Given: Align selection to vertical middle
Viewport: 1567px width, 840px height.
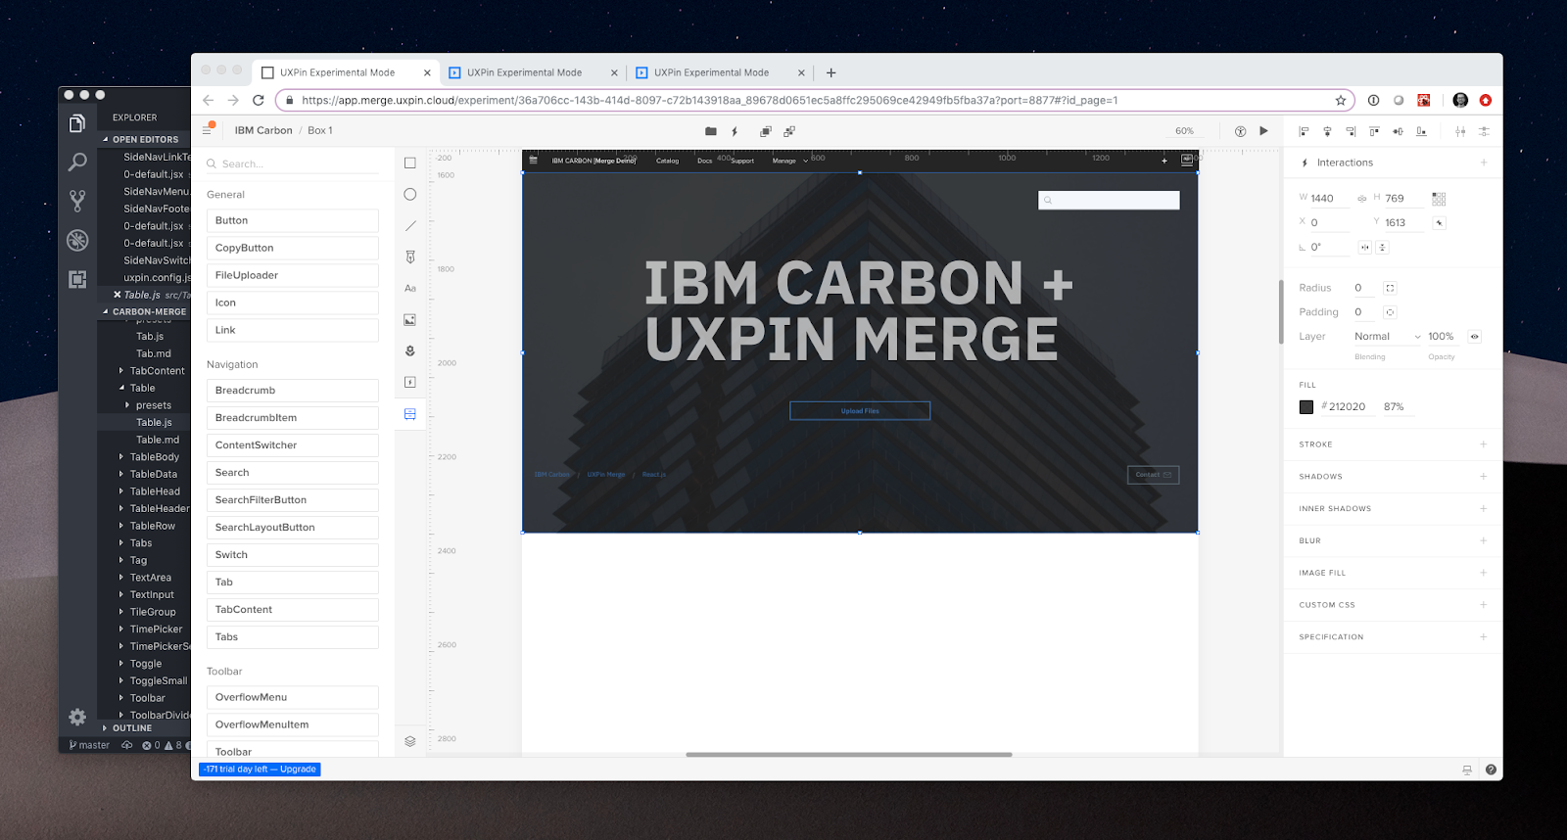Looking at the screenshot, I should click(x=1398, y=131).
